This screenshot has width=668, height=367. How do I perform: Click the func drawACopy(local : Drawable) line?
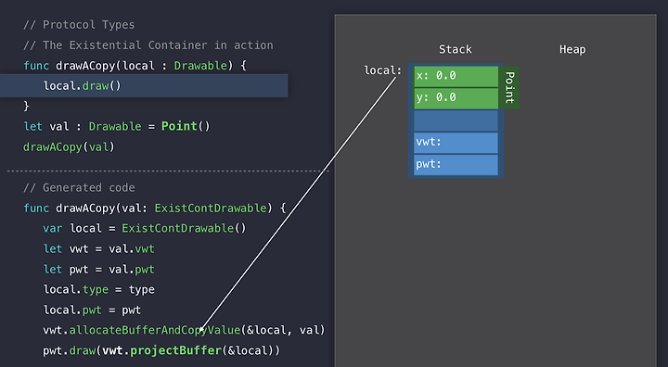tap(135, 66)
